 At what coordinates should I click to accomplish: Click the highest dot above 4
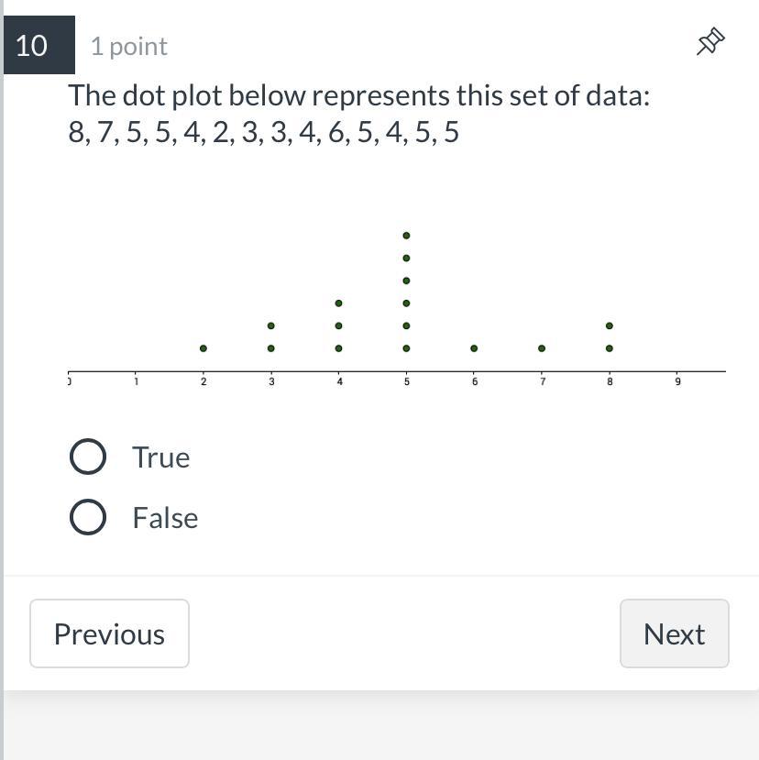coord(339,303)
